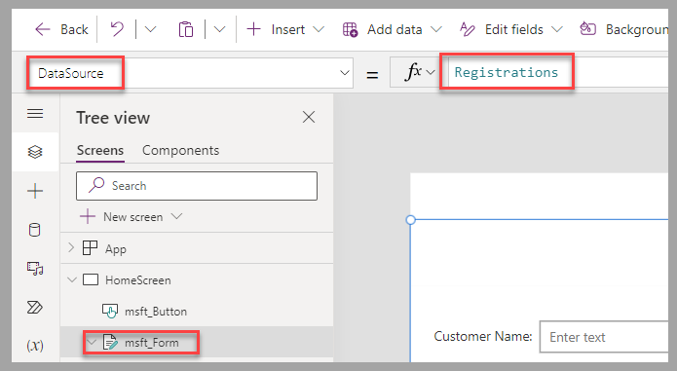
Task: Switch to the Screens tab
Action: 100,150
